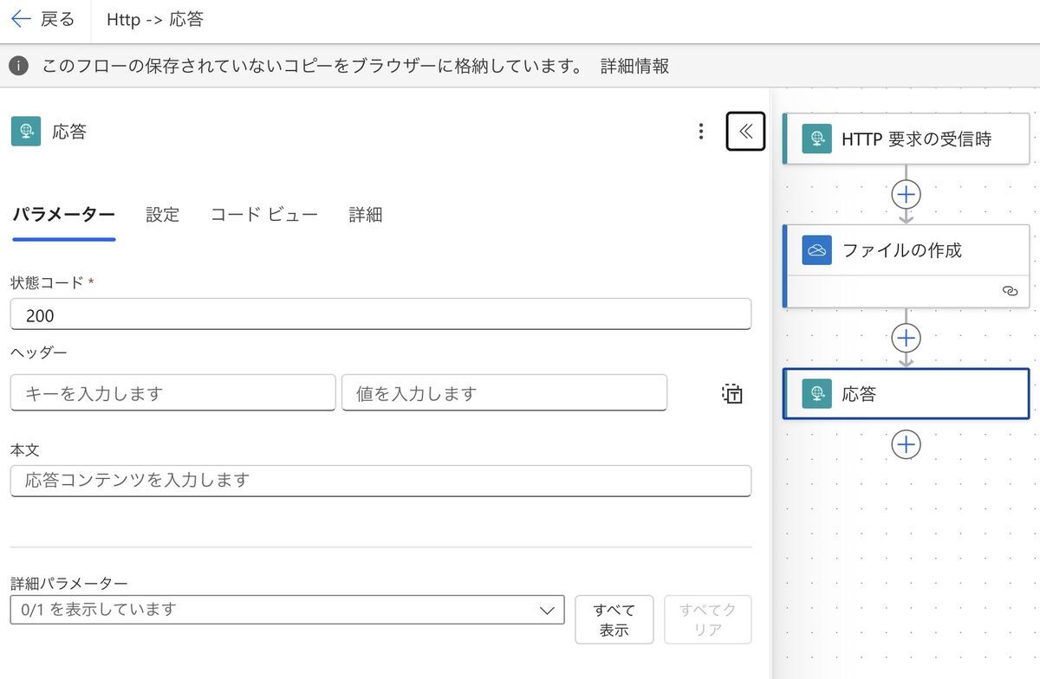Click the すべて表示 button
Viewport: 1040px width, 679px height.
[x=614, y=620]
